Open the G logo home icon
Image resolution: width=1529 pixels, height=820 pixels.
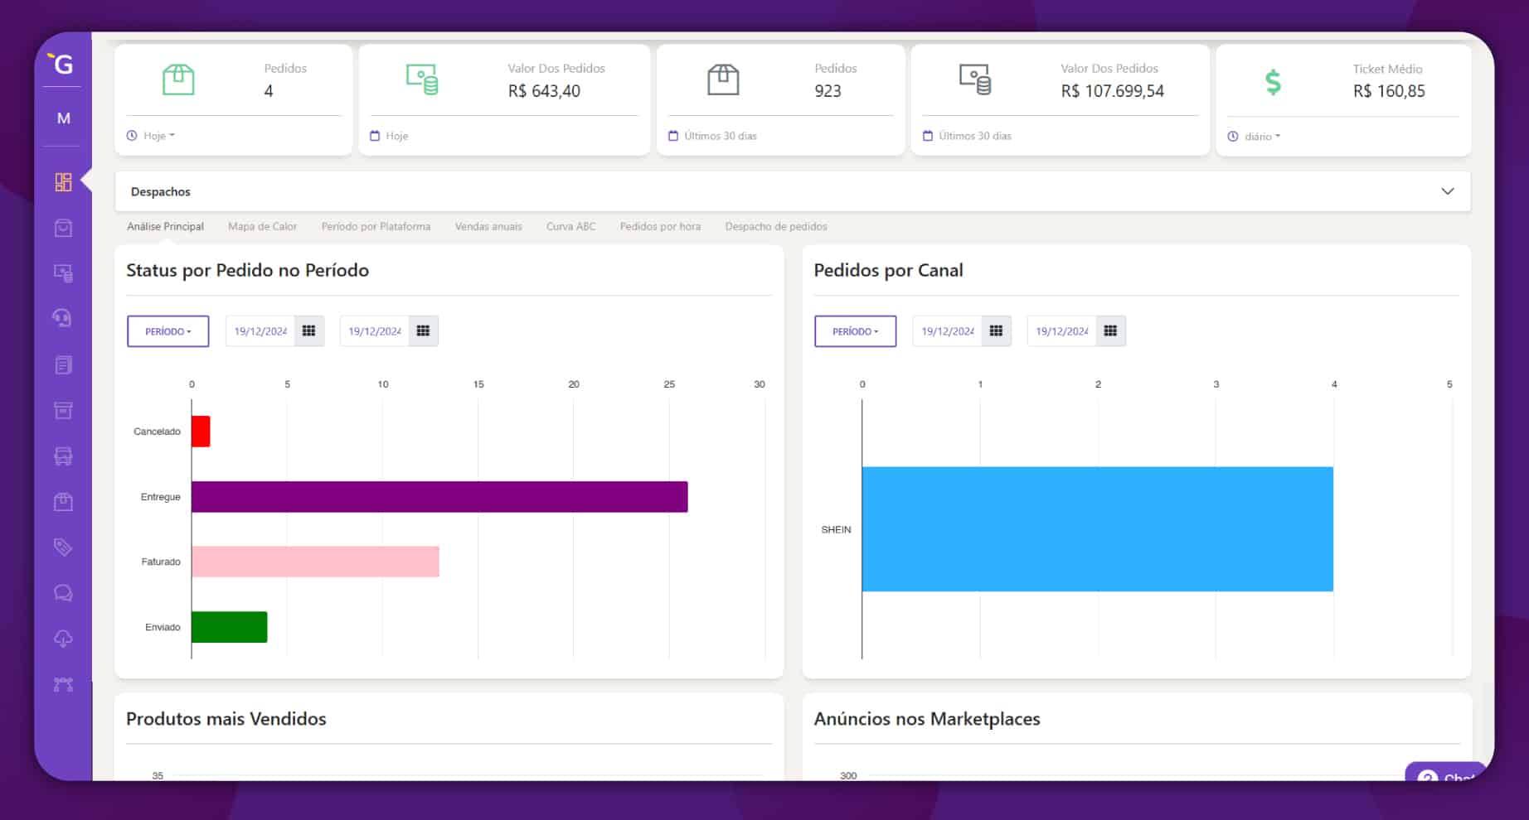tap(62, 63)
